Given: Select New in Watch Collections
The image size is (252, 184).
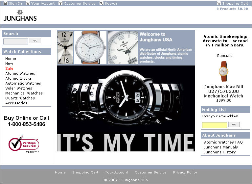Looking at the screenshot, I should [9, 64].
